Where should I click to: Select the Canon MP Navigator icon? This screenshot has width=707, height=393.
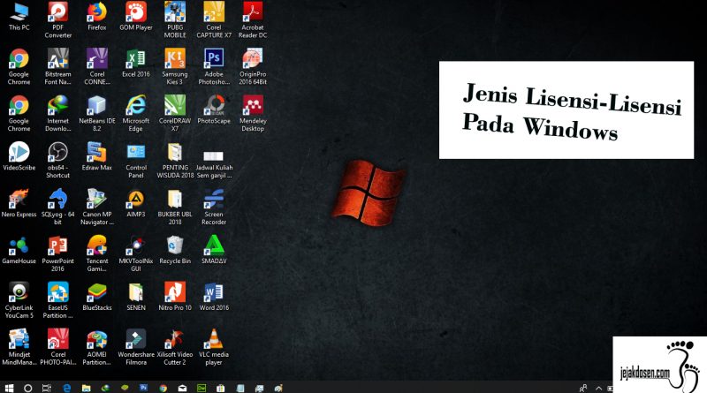coord(97,207)
